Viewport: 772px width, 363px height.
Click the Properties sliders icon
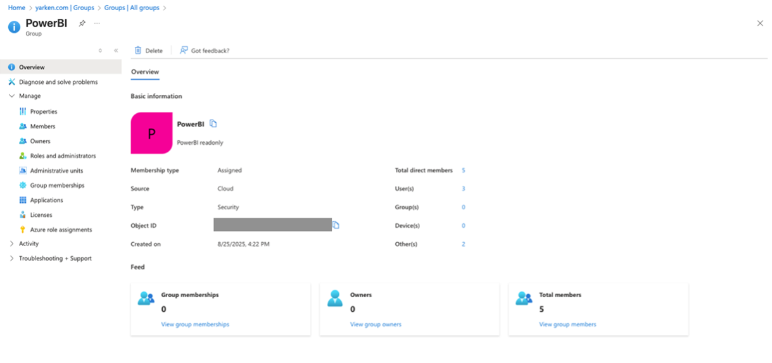[23, 111]
